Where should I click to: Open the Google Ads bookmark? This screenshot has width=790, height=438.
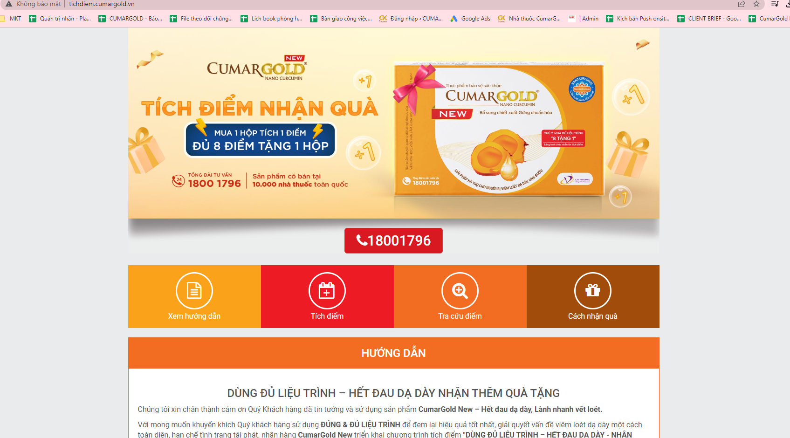click(x=470, y=19)
